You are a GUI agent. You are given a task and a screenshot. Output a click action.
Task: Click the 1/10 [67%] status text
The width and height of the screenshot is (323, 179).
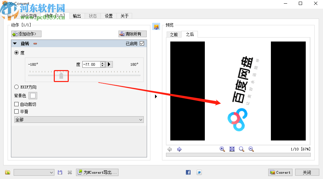click(x=300, y=149)
